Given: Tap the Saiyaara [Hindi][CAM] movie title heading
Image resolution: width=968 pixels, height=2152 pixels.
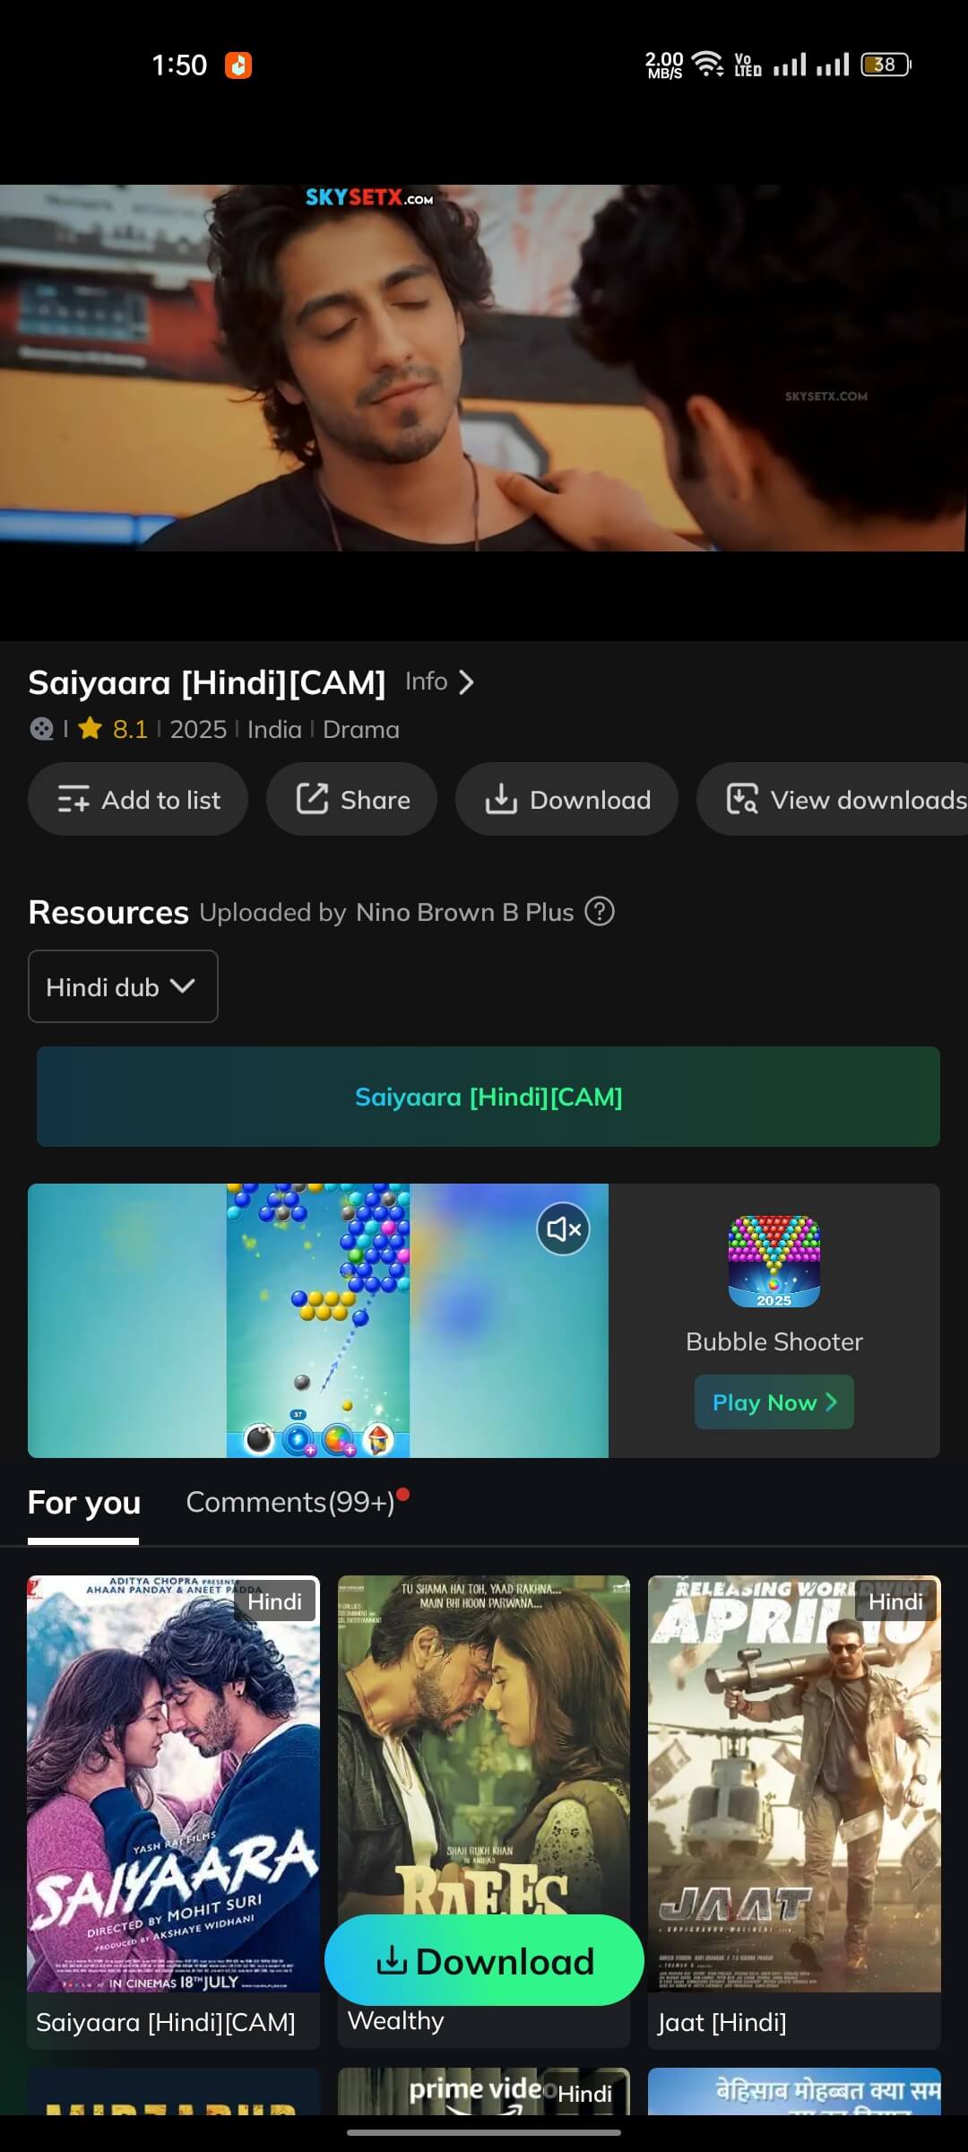Looking at the screenshot, I should pos(207,682).
